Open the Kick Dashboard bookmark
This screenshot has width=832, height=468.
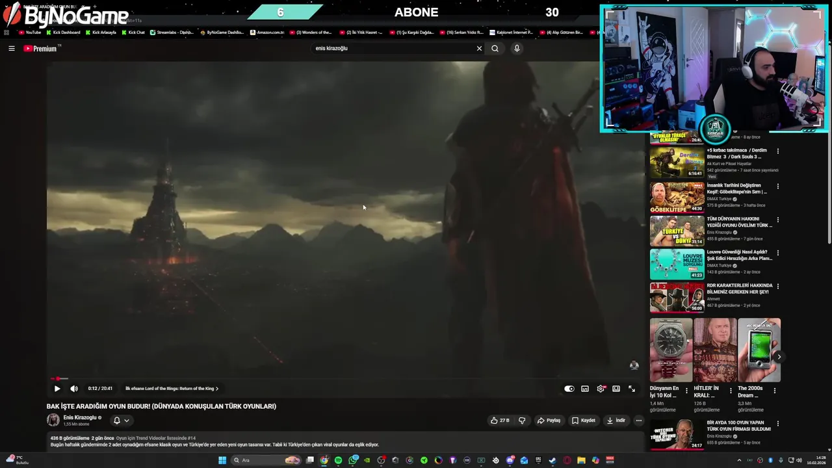[63, 32]
